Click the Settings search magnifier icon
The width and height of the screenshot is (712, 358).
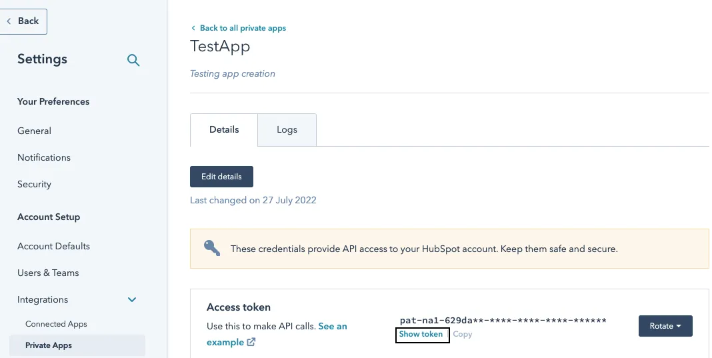(x=133, y=61)
